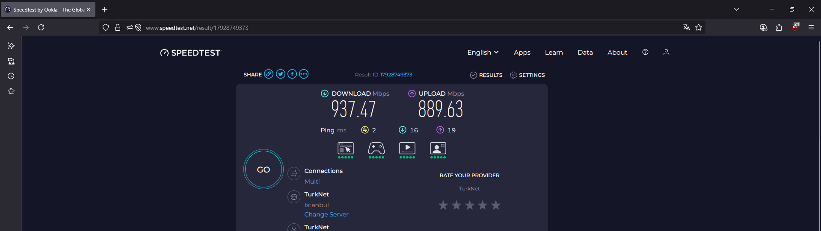Open sidebar bookmarks star icon
The width and height of the screenshot is (821, 231).
click(11, 91)
